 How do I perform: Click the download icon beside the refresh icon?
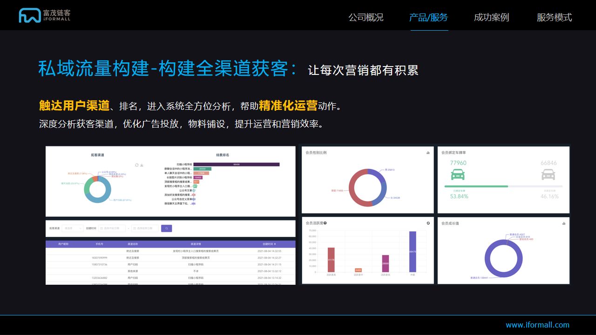[x=142, y=164]
